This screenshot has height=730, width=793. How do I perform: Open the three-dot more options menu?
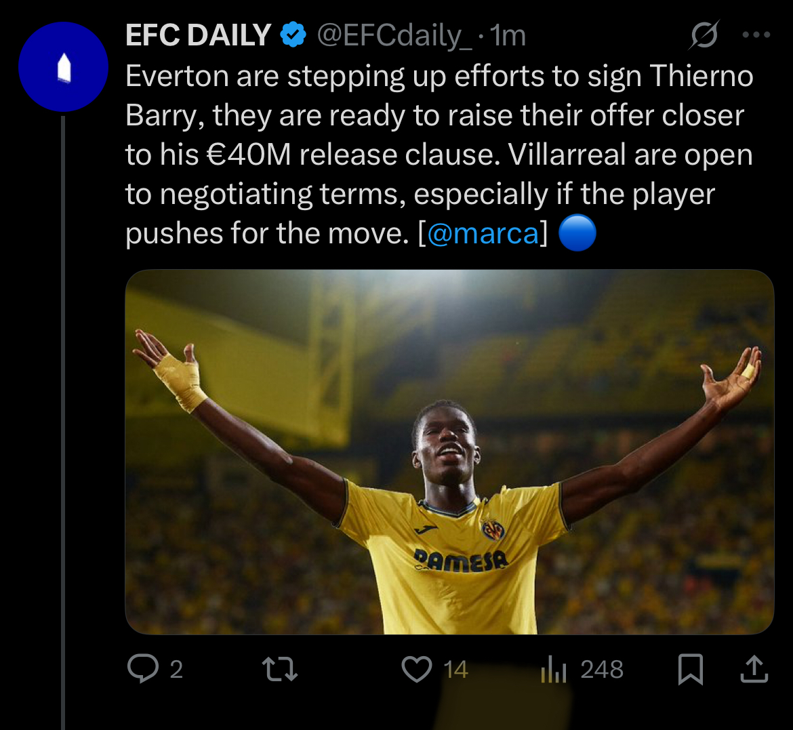pyautogui.click(x=756, y=35)
